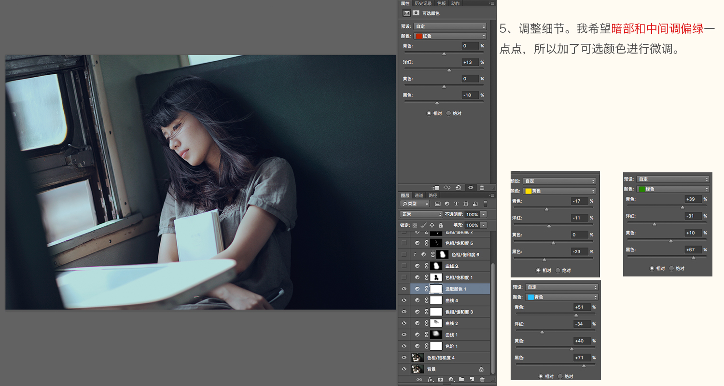Filter layers by type (T) icon
The image size is (724, 386).
tap(456, 204)
